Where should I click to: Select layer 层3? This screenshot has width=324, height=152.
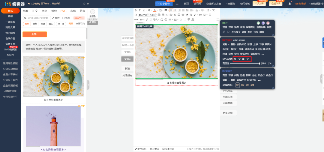click(247, 85)
